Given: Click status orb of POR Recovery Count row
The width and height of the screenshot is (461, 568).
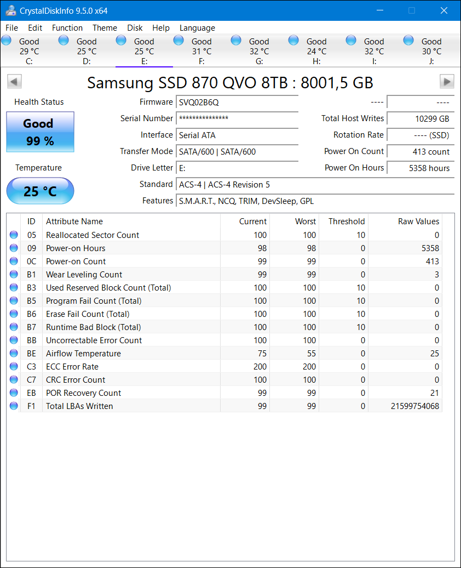Looking at the screenshot, I should [x=14, y=393].
